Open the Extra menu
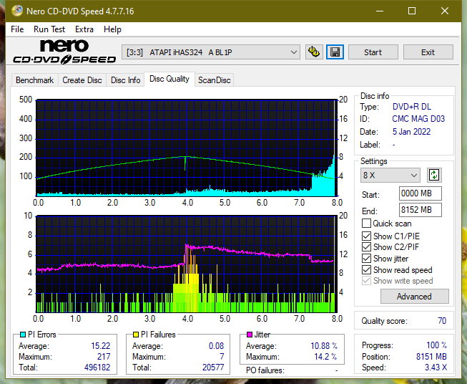467x384 pixels. (x=84, y=29)
